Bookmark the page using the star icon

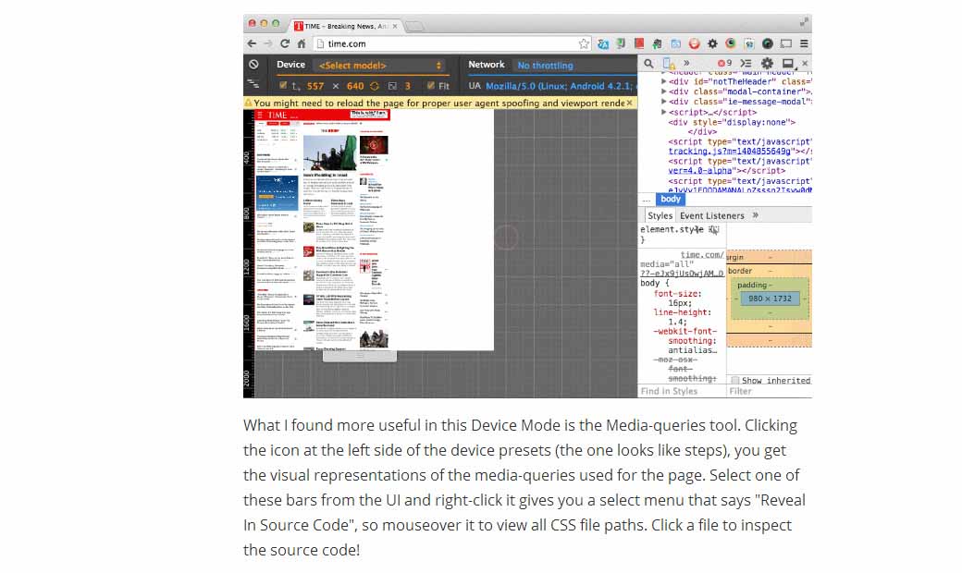pyautogui.click(x=584, y=43)
